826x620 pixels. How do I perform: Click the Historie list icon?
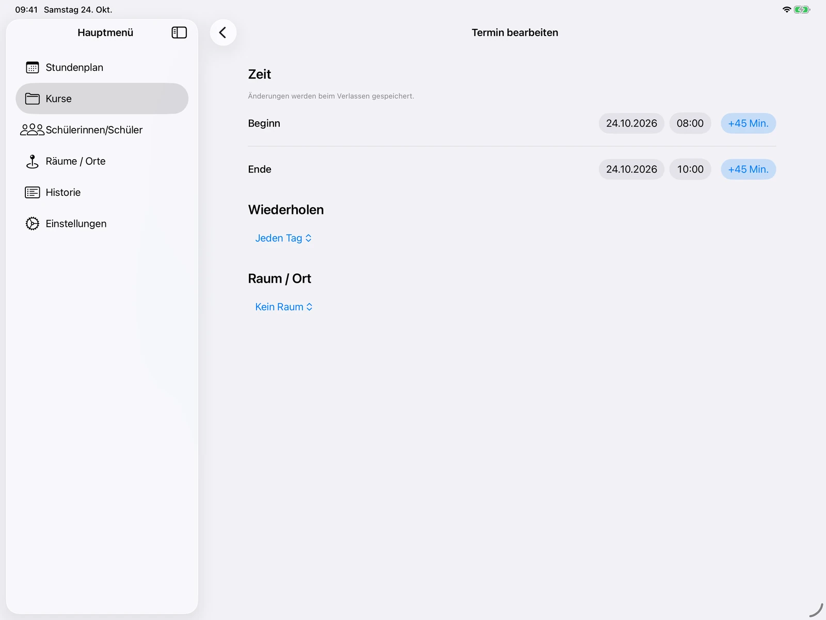click(x=33, y=192)
